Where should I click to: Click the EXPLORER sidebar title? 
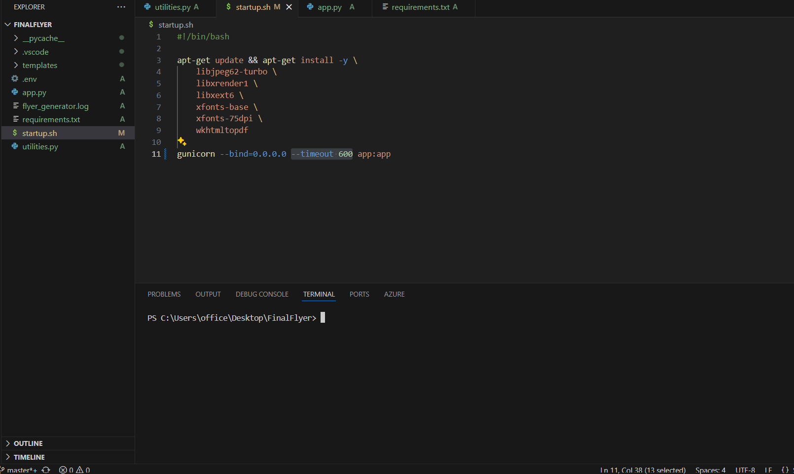29,7
